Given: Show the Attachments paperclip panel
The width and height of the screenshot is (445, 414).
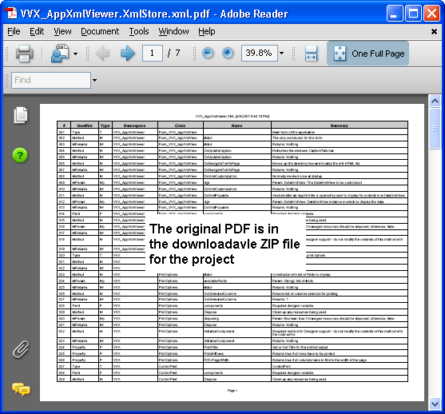Looking at the screenshot, I should [21, 349].
